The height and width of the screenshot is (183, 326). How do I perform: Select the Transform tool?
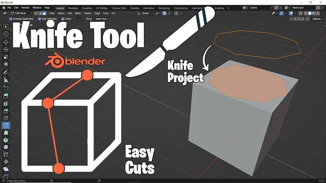pyautogui.click(x=6, y=64)
